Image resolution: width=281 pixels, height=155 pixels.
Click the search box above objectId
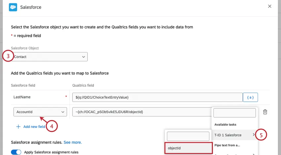188,136
